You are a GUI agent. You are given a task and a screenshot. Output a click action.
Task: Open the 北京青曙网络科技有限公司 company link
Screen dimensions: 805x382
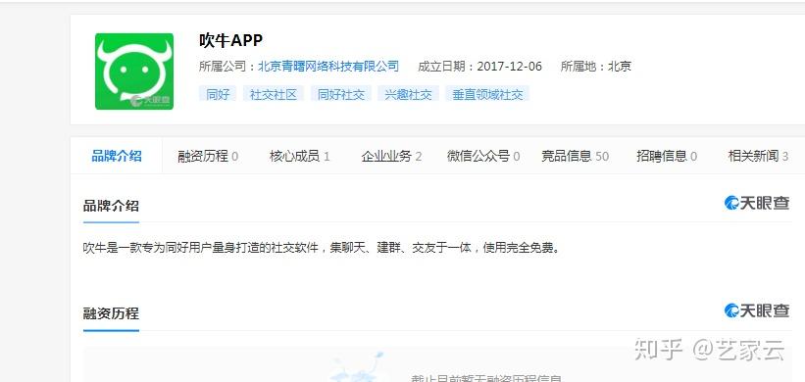(x=328, y=67)
